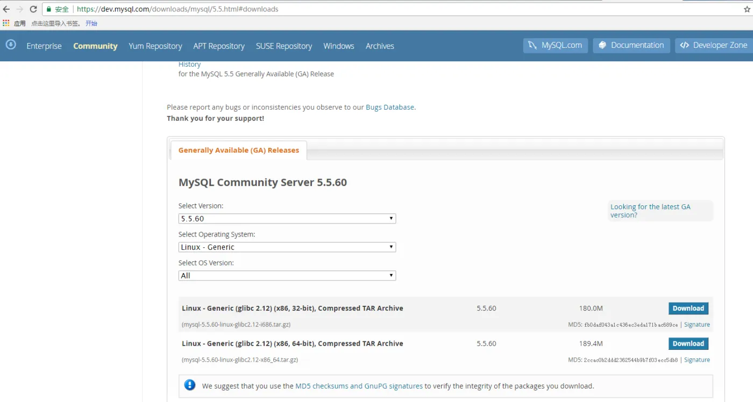Click the 32-bit archive MD5 hash value
The height and width of the screenshot is (402, 753).
[631, 325]
